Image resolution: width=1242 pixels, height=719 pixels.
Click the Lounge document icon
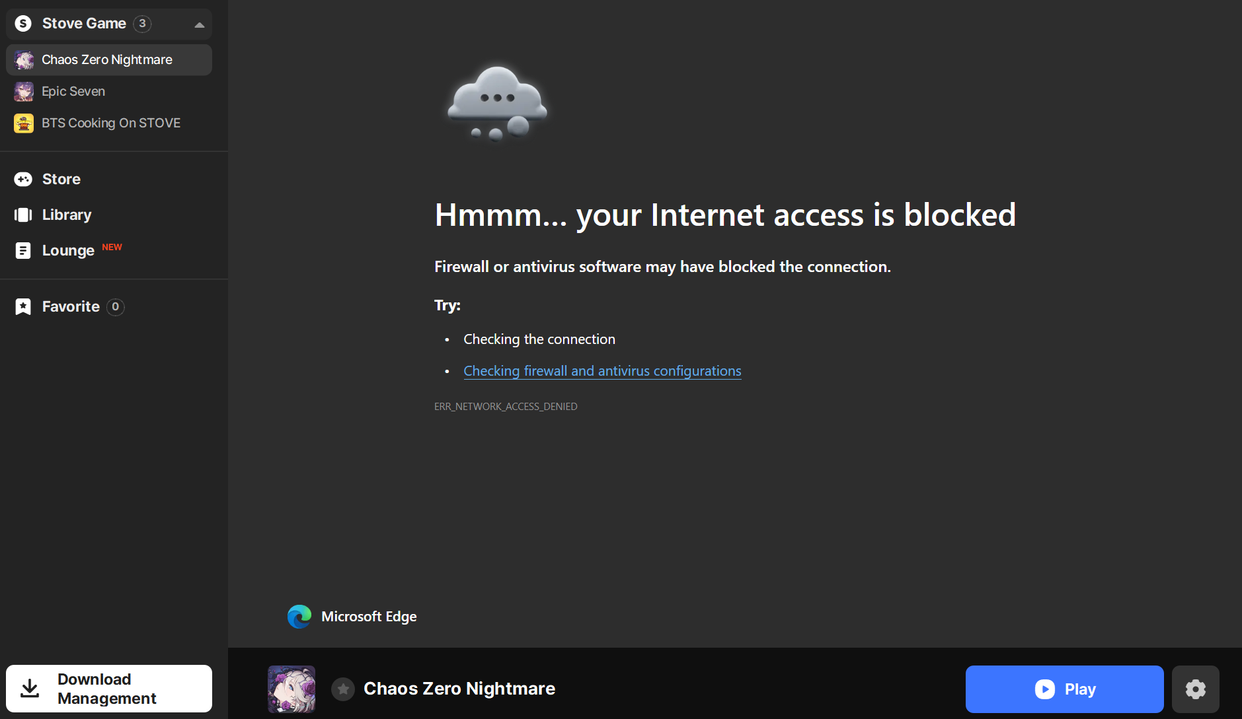tap(23, 250)
